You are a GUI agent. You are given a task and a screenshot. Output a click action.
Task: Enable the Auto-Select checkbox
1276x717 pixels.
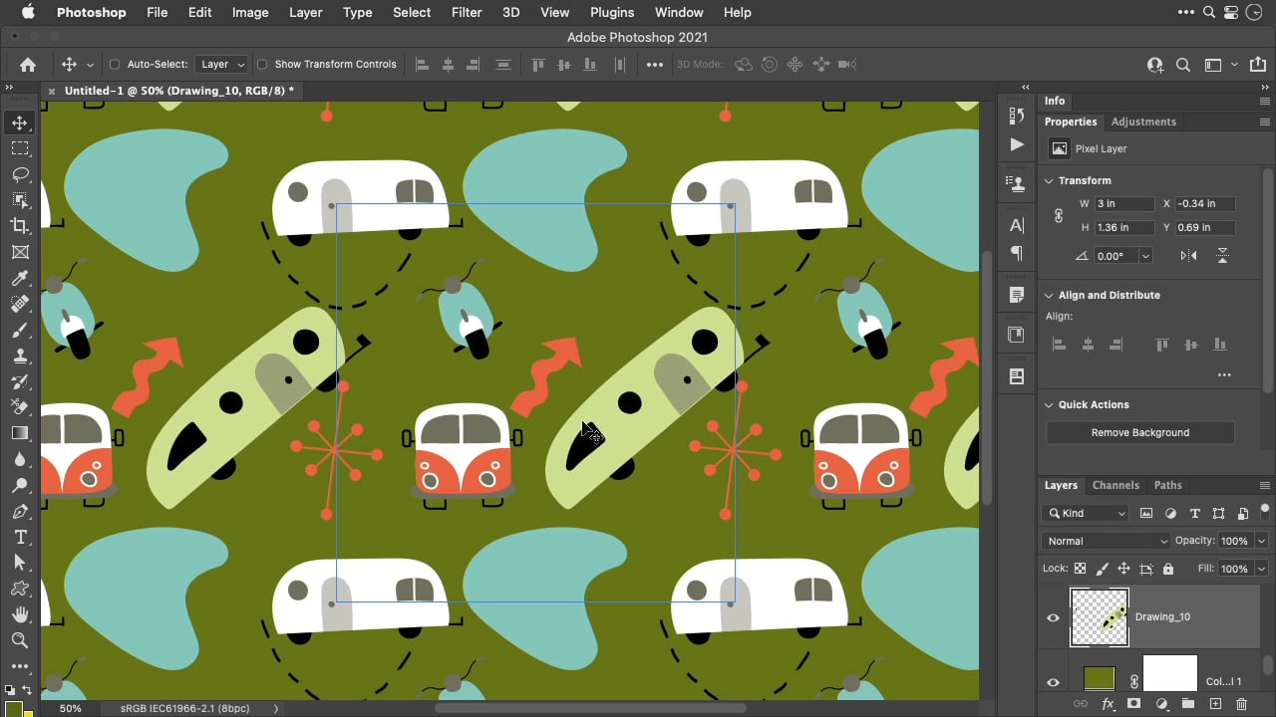(x=115, y=65)
